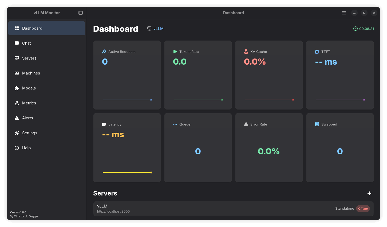The width and height of the screenshot is (387, 227).
Task: Click the session uptime clock timer
Action: pyautogui.click(x=364, y=29)
